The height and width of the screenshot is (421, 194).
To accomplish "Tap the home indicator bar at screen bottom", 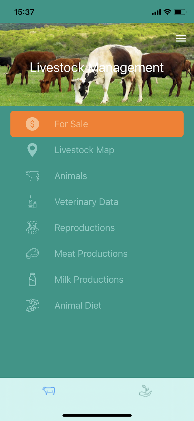I will [97, 415].
